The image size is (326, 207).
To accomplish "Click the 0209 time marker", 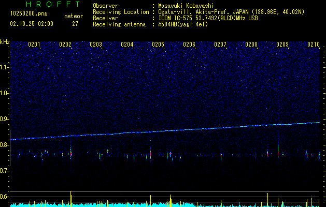I will 282,45.
